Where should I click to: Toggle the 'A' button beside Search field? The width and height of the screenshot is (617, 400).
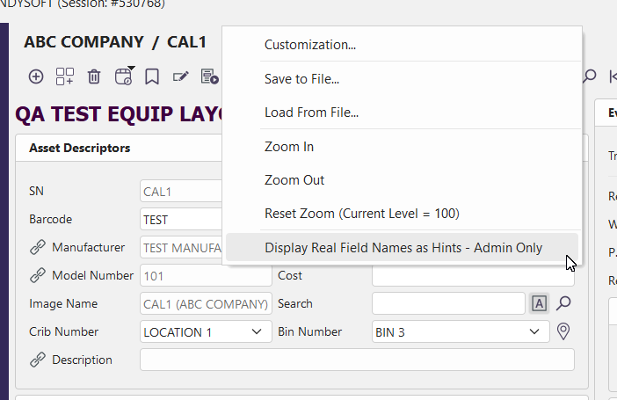click(539, 303)
